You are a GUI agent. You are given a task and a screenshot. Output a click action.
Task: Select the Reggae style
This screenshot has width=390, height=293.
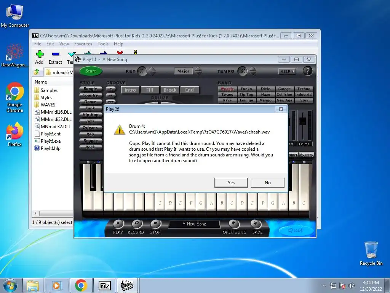[91, 140]
